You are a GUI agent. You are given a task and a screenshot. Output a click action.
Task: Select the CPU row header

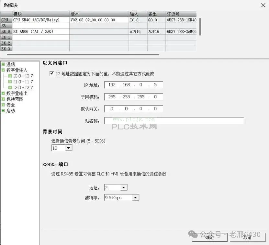click(6, 20)
